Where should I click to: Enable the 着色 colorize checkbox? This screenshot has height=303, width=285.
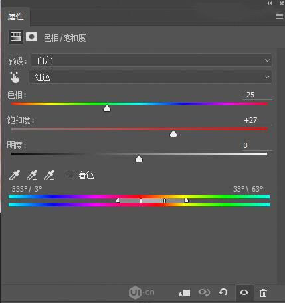coord(70,174)
